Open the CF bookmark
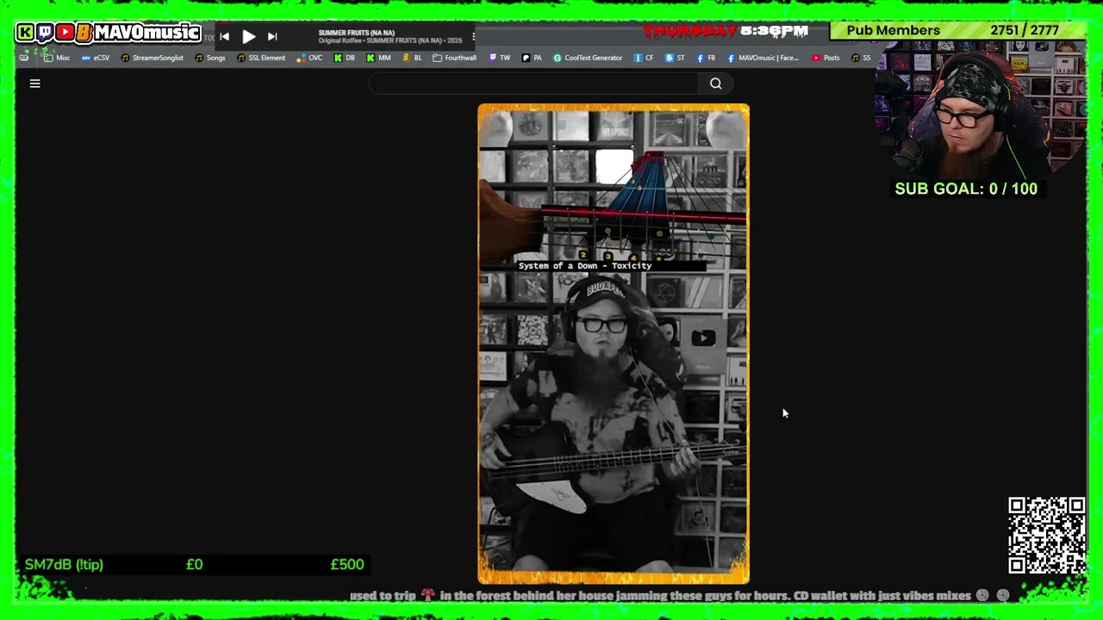The width and height of the screenshot is (1103, 620). point(643,58)
